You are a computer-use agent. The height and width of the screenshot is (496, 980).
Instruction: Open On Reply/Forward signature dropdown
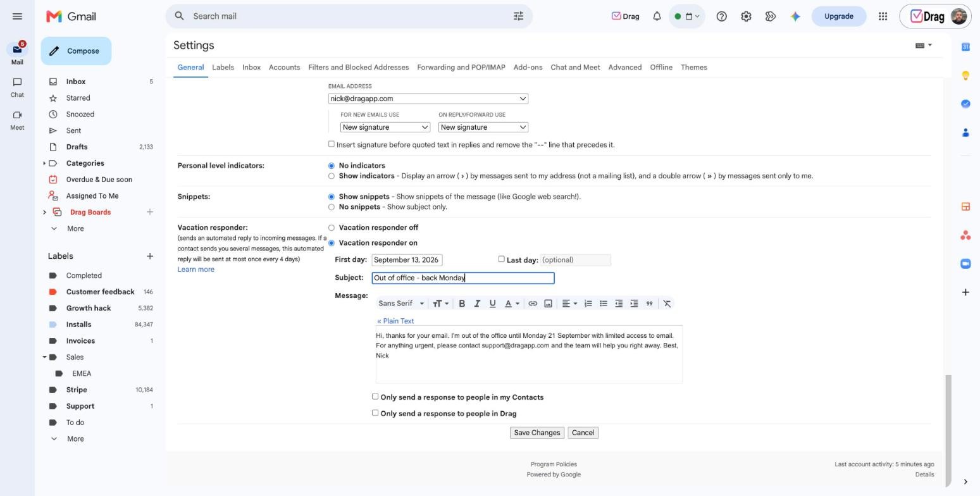483,127
